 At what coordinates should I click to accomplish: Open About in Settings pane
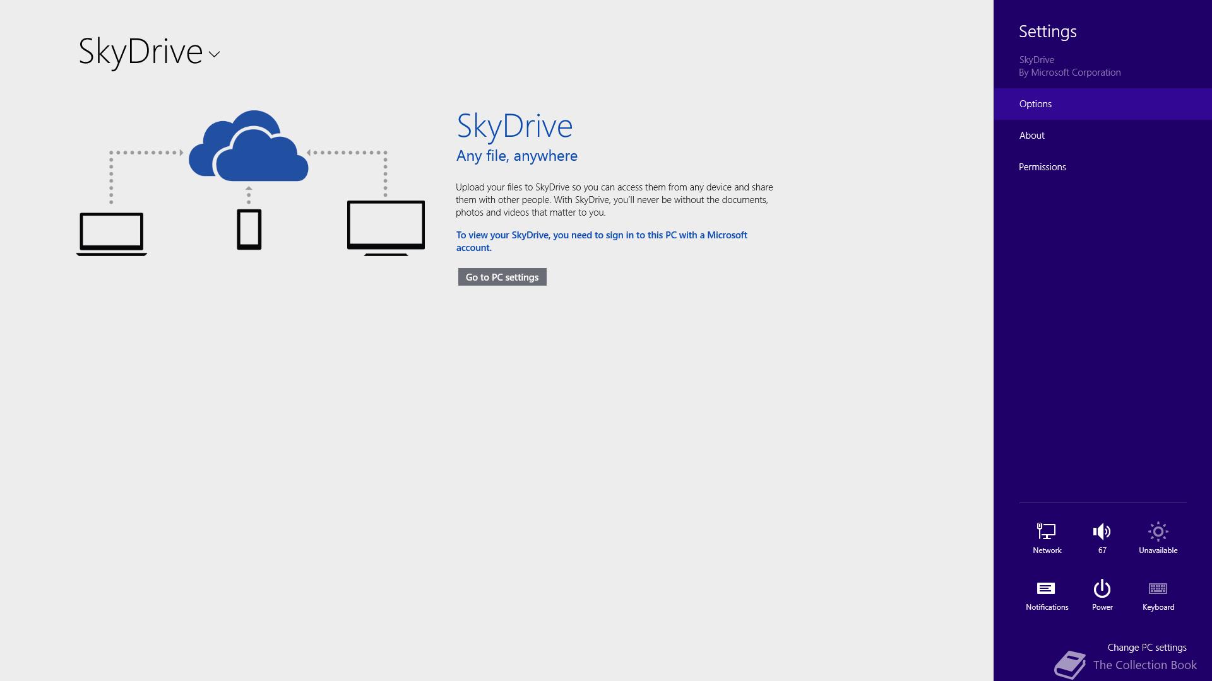(x=1031, y=136)
